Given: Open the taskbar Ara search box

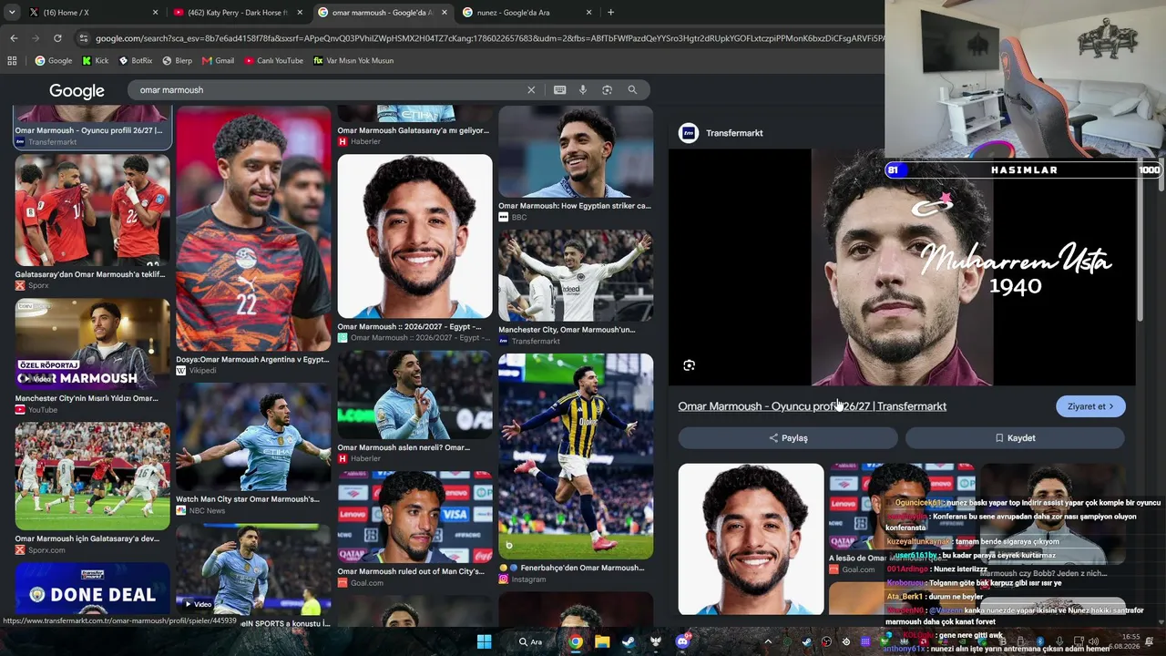Looking at the screenshot, I should click(x=530, y=641).
